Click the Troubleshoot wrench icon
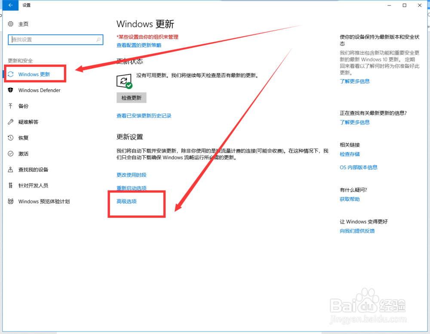Viewport: 430px width, 334px height. 10,122
